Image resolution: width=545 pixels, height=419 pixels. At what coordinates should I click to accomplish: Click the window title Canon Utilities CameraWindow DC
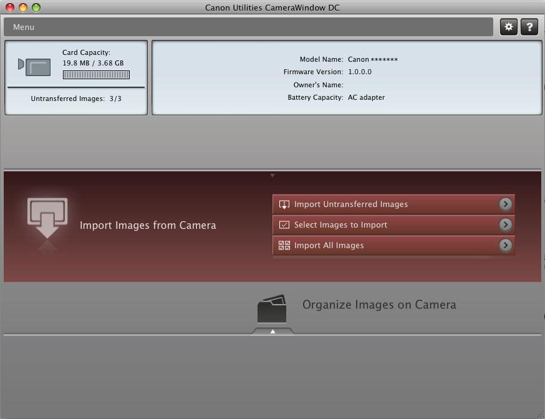[x=272, y=7]
